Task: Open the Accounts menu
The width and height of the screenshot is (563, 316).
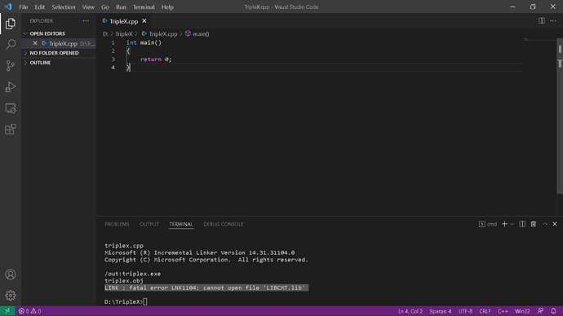Action: 11,274
